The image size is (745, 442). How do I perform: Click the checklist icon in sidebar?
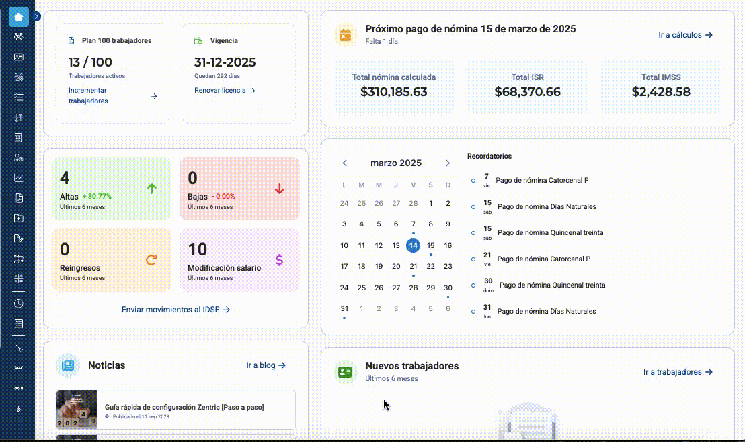point(19,97)
